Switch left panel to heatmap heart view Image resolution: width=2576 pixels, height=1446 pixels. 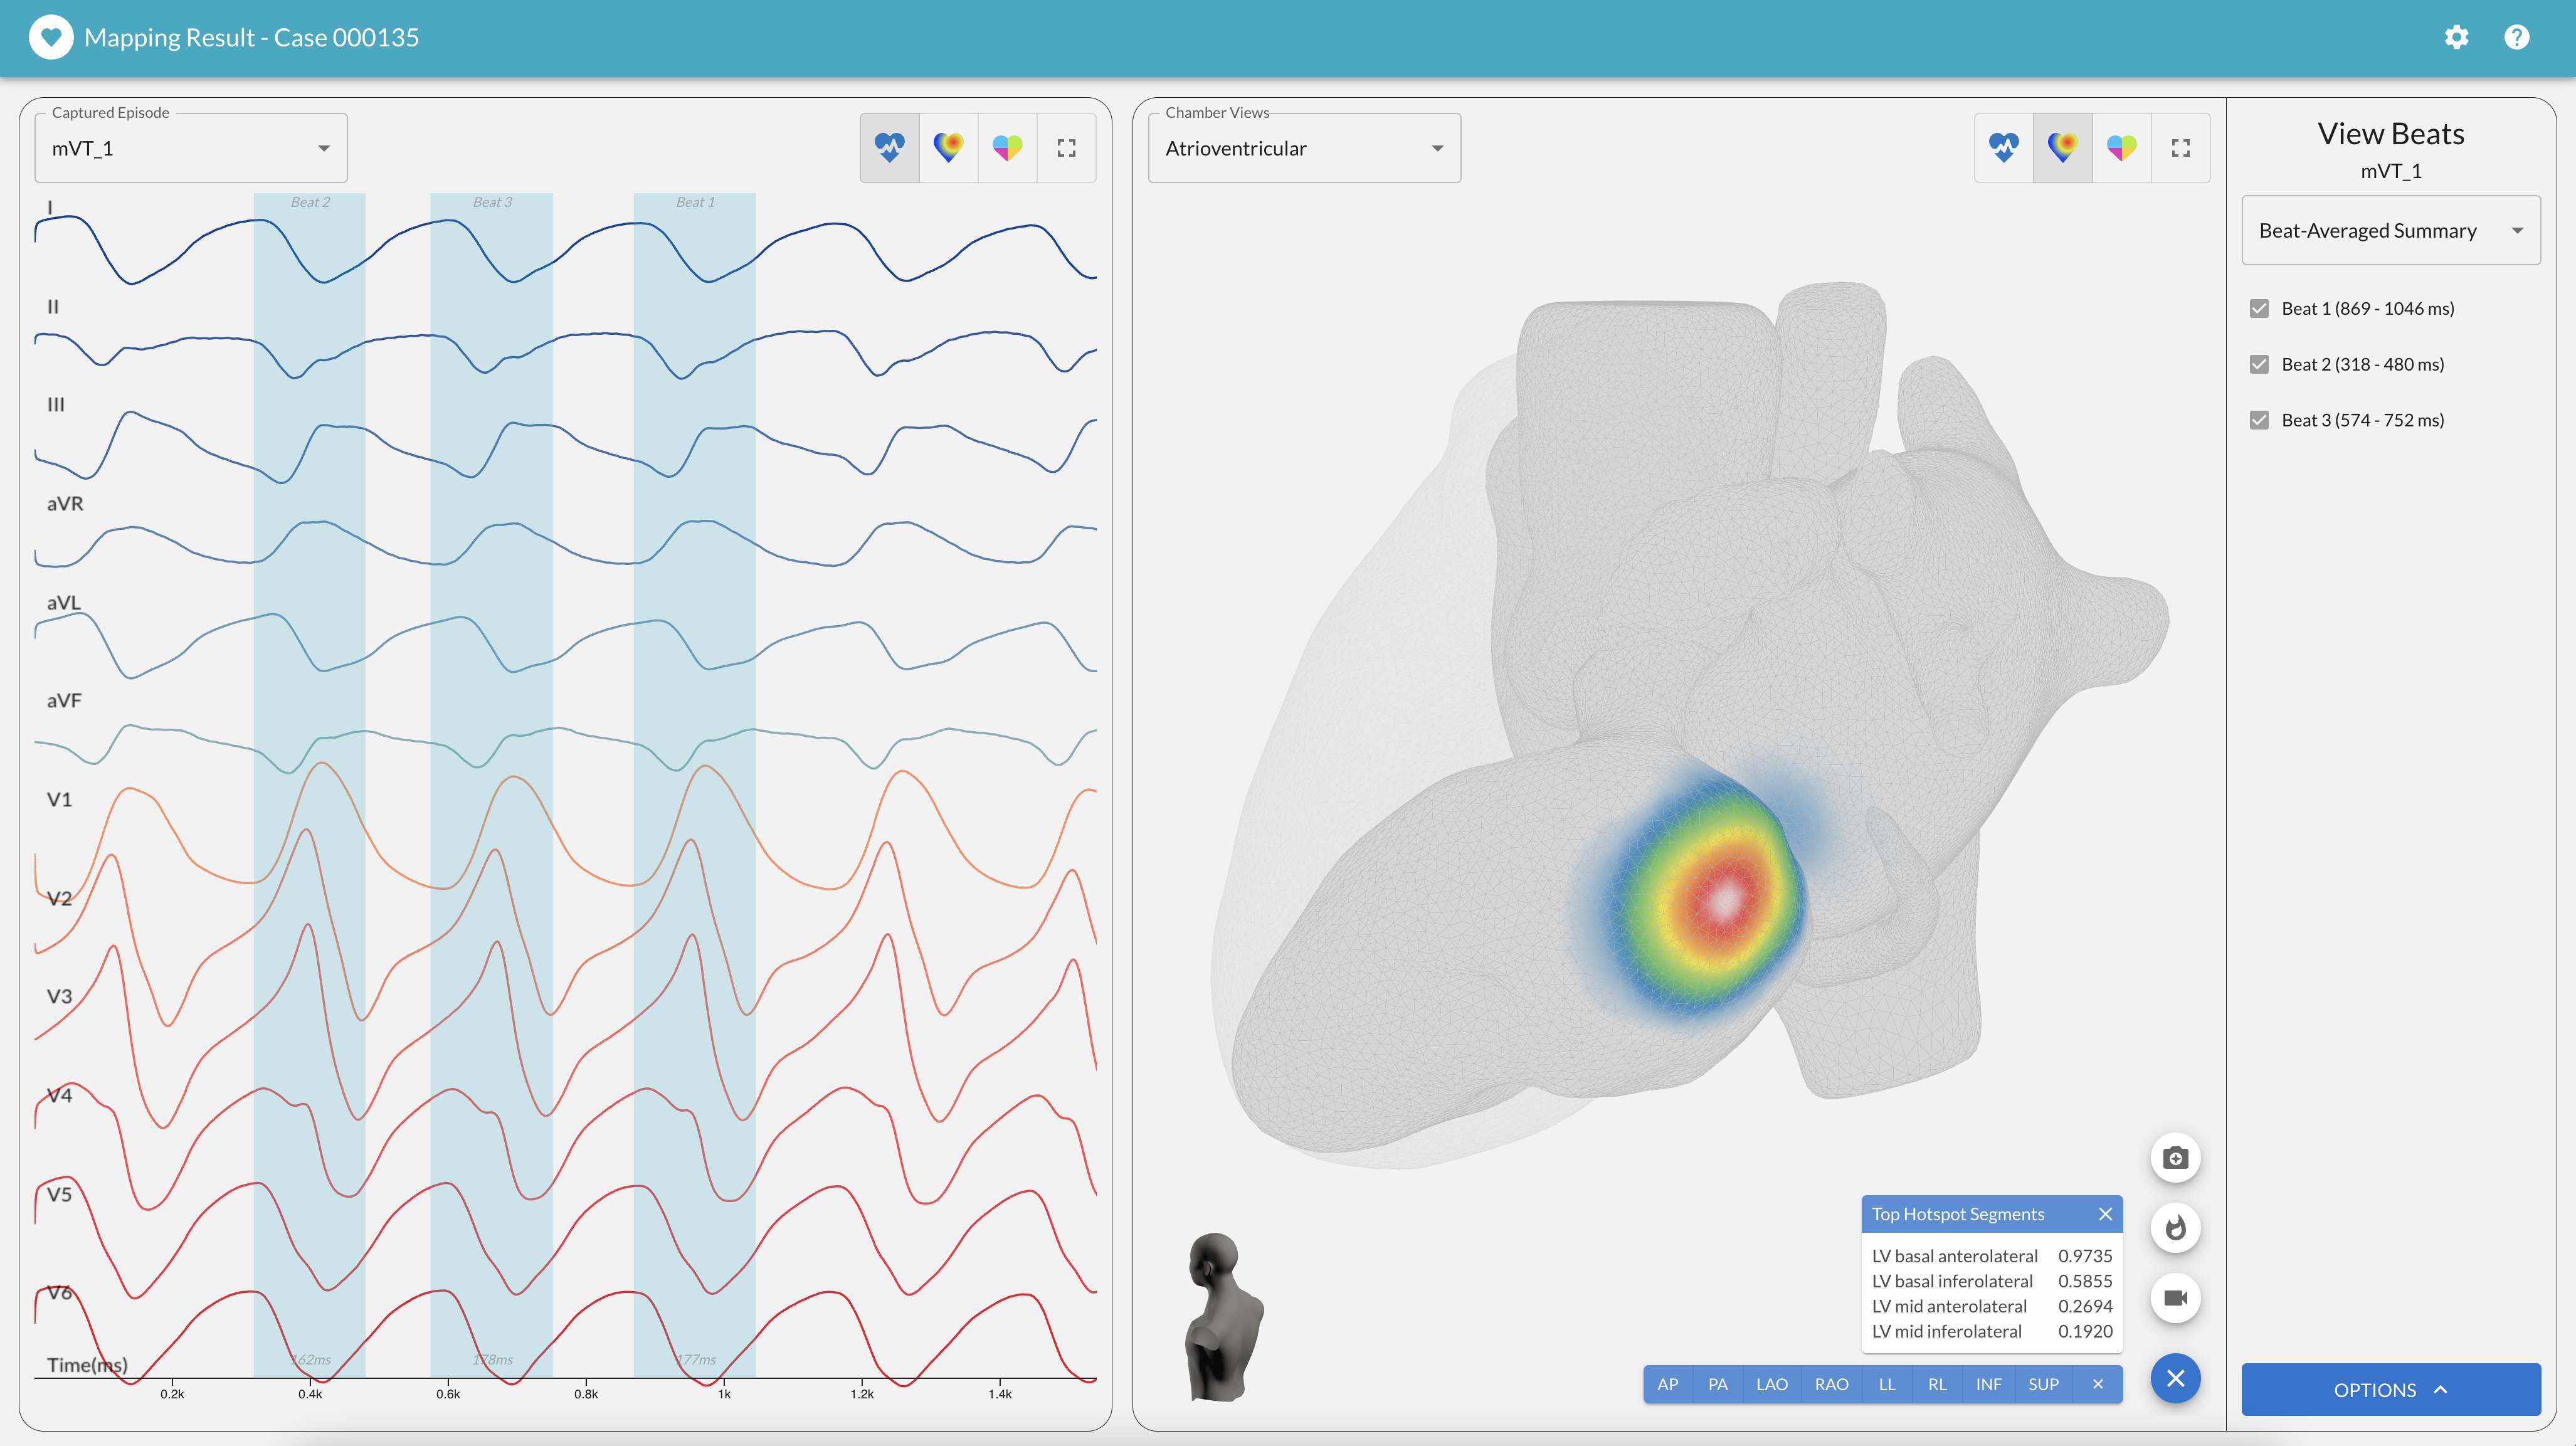(948, 148)
